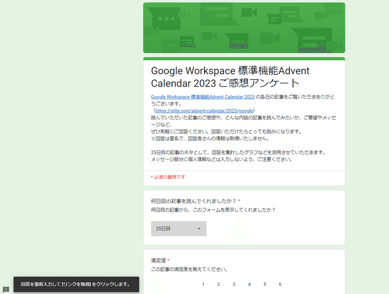Click the * 必須の質問です notice

[x=168, y=177]
